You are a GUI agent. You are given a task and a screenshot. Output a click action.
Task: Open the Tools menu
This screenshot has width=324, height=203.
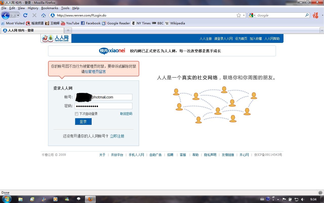point(65,8)
